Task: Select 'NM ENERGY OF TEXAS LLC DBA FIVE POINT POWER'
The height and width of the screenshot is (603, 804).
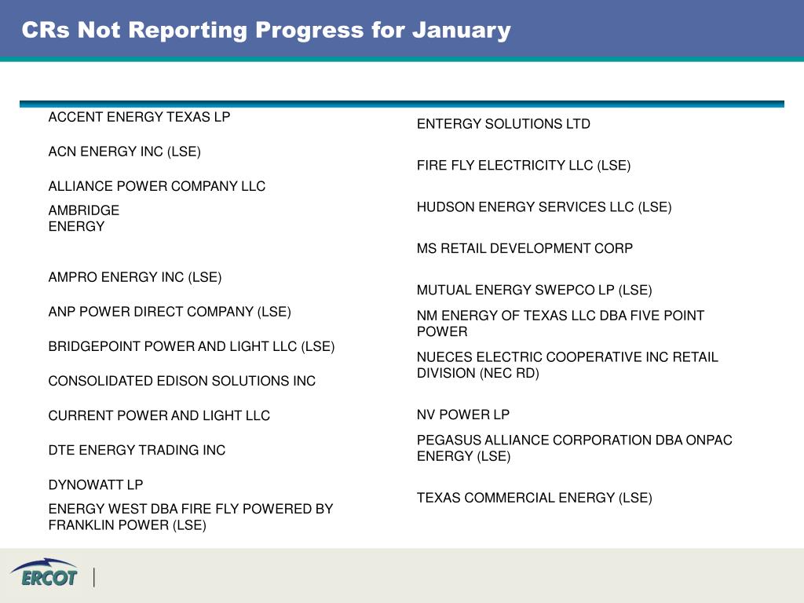Action: click(561, 323)
